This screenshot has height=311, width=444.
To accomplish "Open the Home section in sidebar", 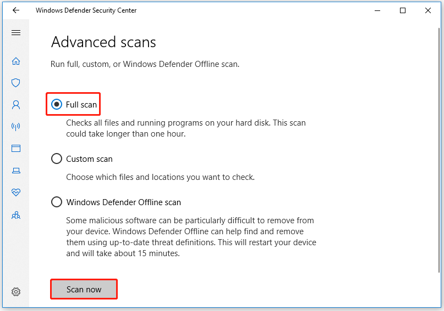I will click(x=16, y=61).
